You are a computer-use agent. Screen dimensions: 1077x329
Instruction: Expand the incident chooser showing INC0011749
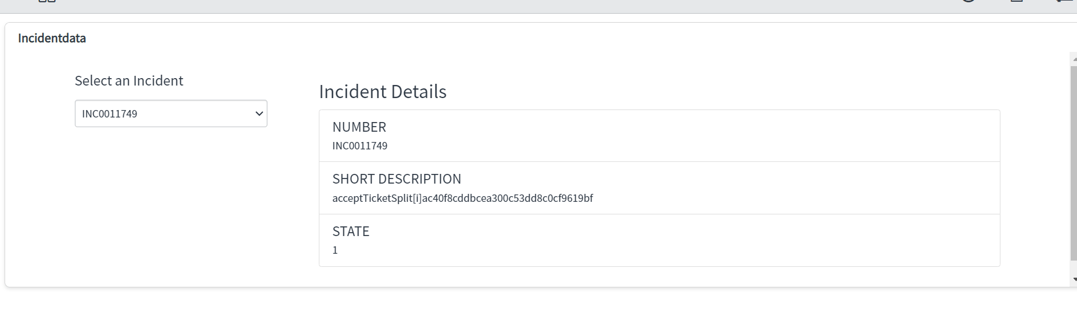coord(171,113)
